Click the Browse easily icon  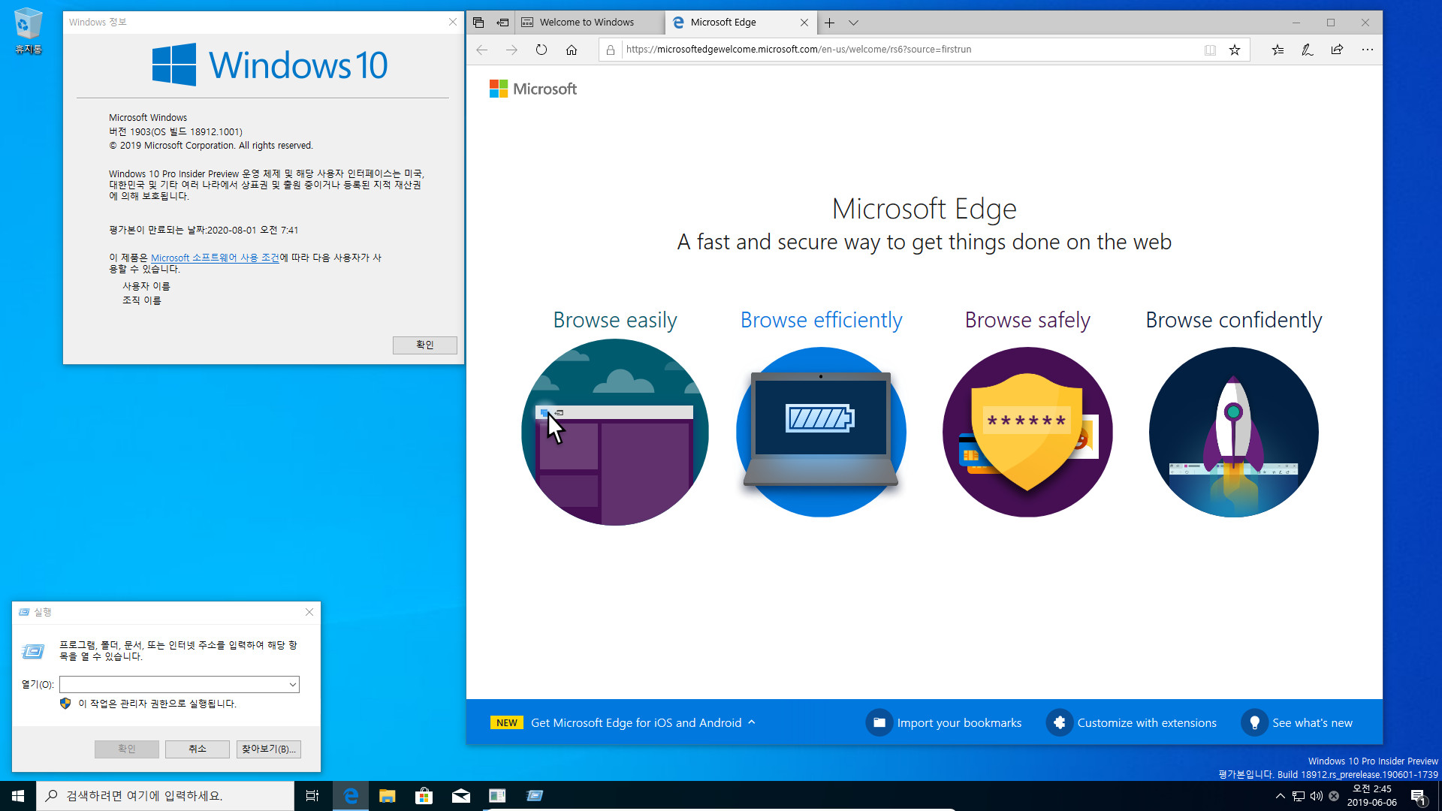(x=615, y=432)
